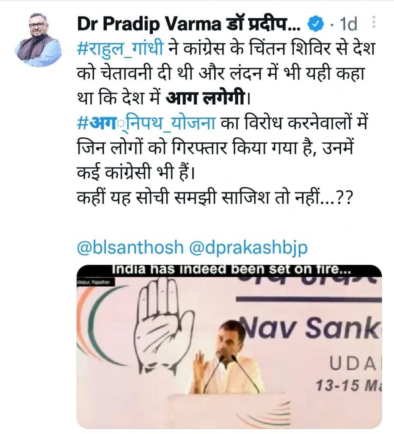This screenshot has width=394, height=434.
Task: Visit the @blsanthosh mention
Action: tap(130, 247)
